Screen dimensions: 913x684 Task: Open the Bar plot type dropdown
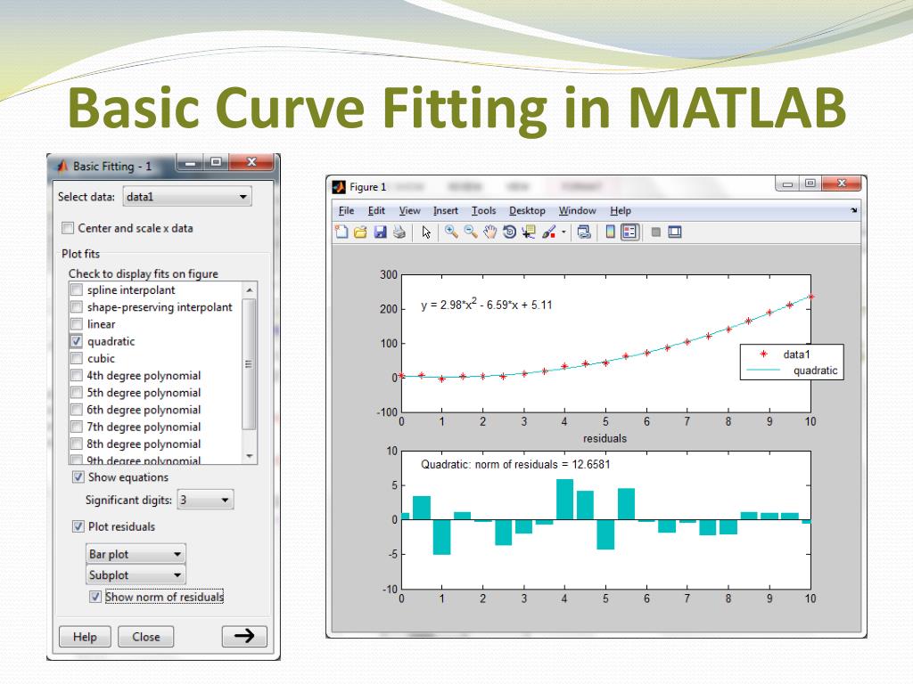[x=136, y=554]
